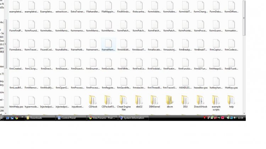Select the frmIDTunit... file icon
This screenshot has height=149, width=266.
point(231,62)
